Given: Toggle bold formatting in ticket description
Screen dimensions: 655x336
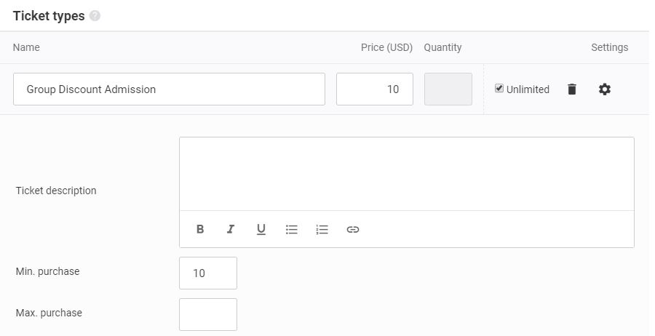Looking at the screenshot, I should point(200,229).
